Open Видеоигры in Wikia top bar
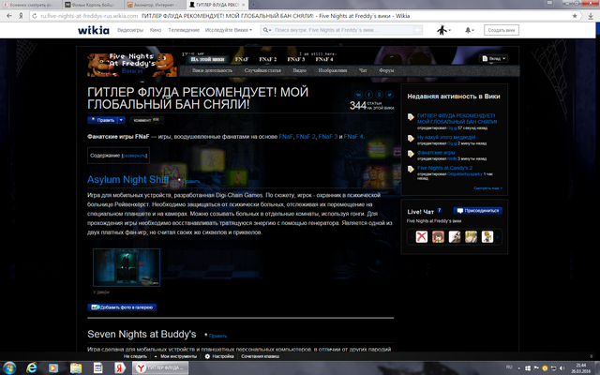The width and height of the screenshot is (600, 375). [x=130, y=30]
